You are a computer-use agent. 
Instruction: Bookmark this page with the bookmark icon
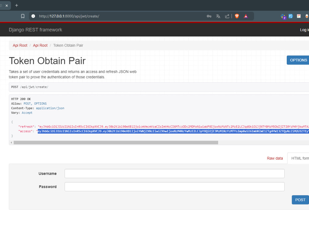[23, 16]
